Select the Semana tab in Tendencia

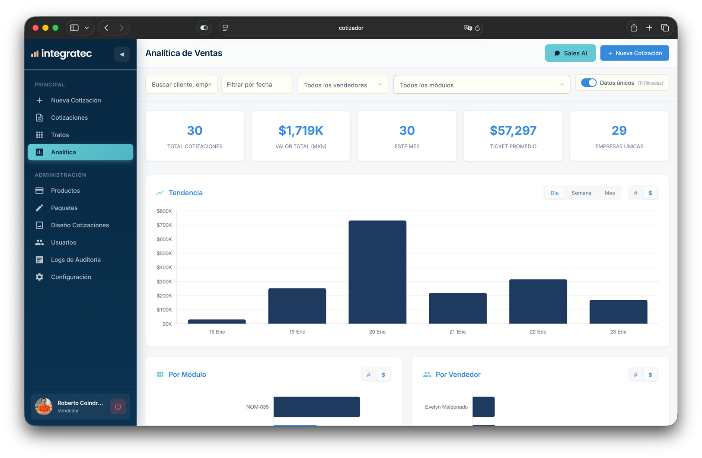tap(581, 193)
